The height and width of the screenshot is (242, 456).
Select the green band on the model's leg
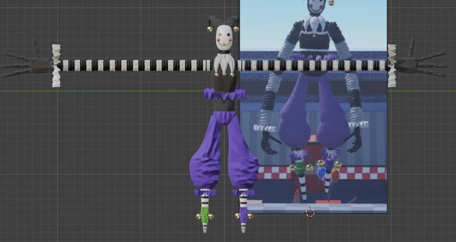[205, 215]
